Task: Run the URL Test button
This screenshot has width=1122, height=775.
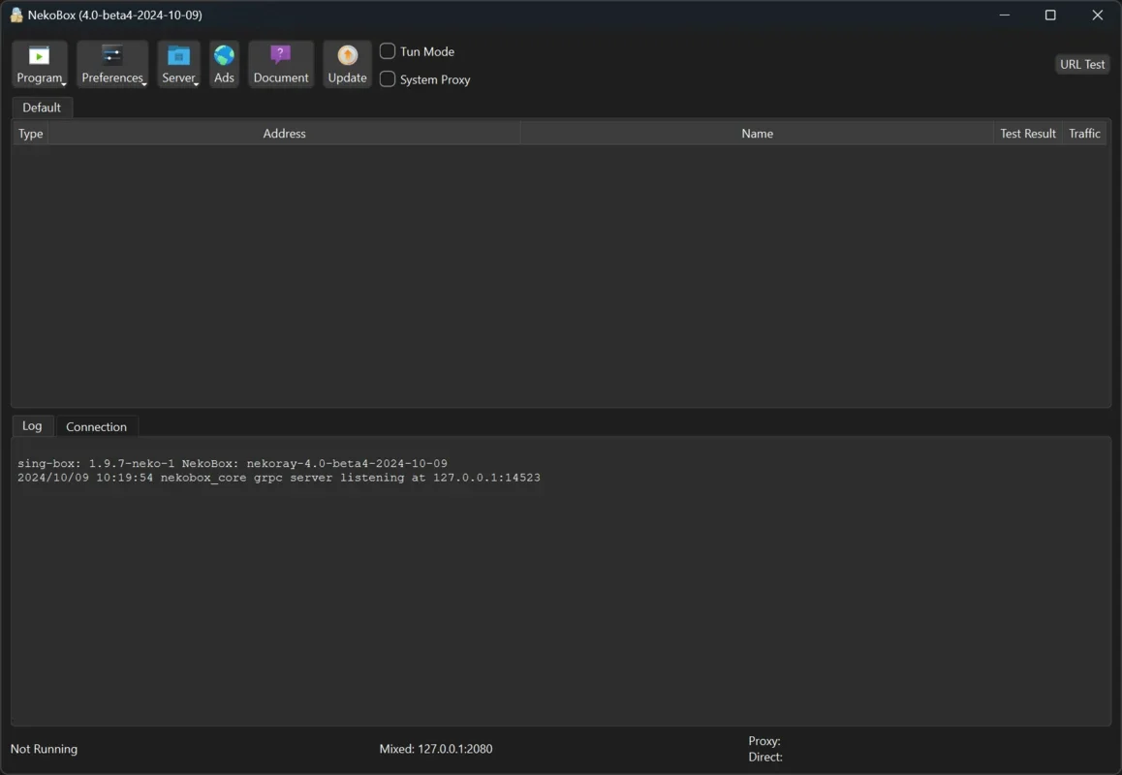Action: point(1082,64)
